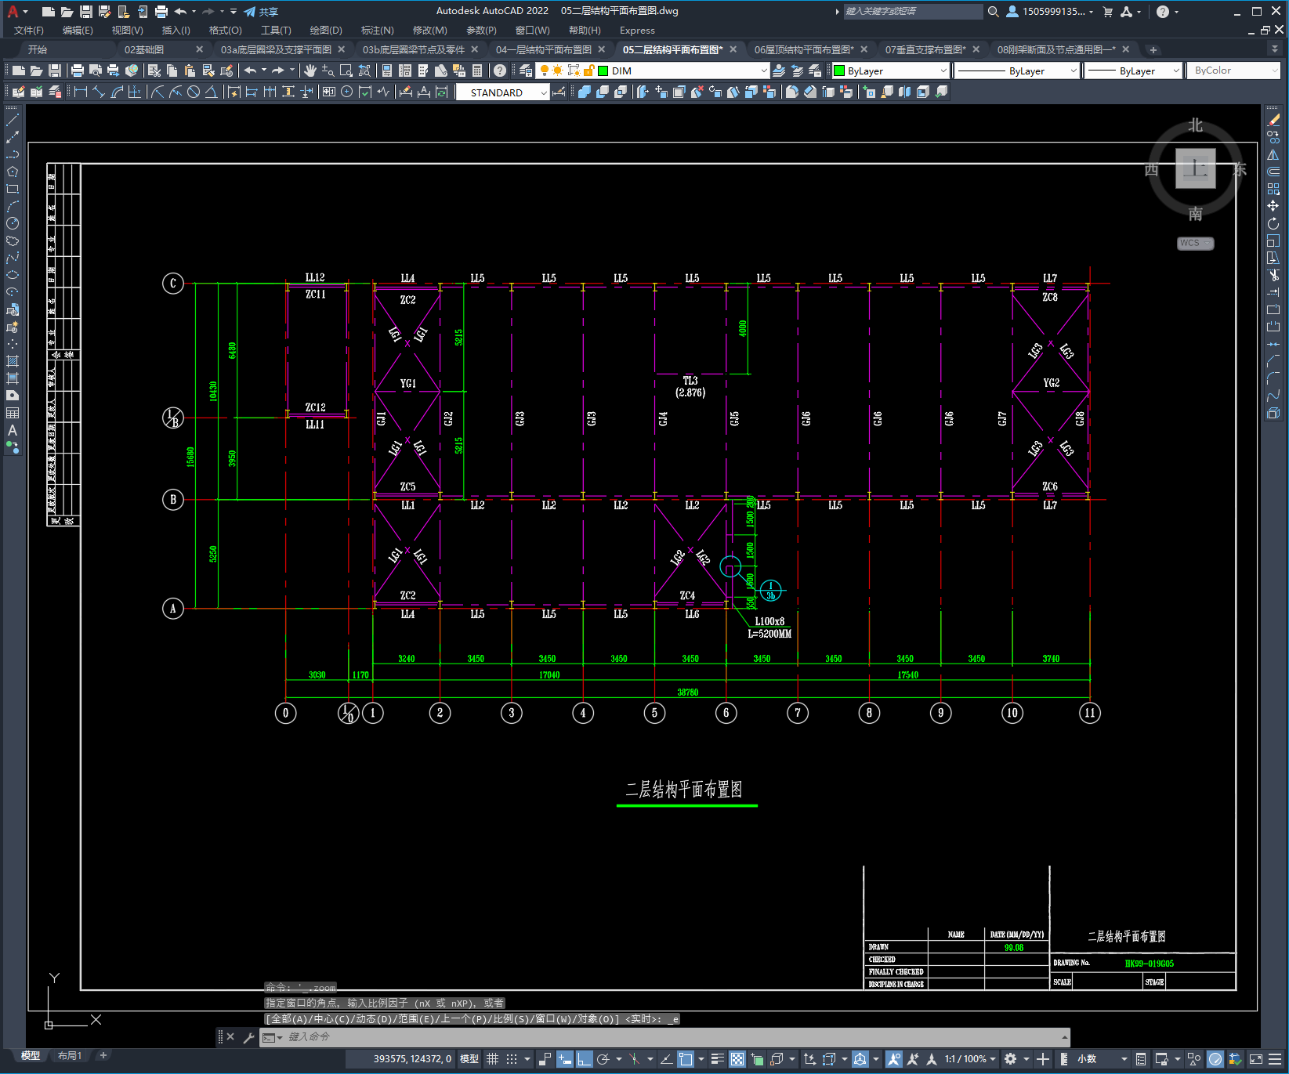Toggle snap mode in status bar
Image resolution: width=1289 pixels, height=1074 pixels.
512,1059
